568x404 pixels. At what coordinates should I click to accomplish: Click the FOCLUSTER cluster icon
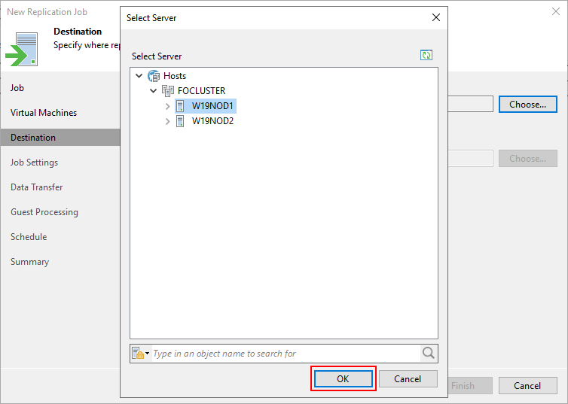168,91
